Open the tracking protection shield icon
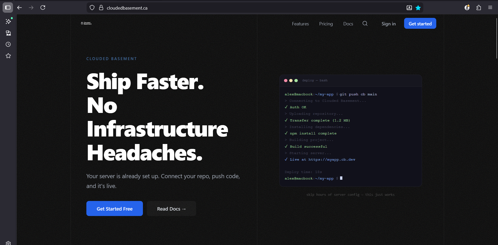The width and height of the screenshot is (498, 245). click(x=92, y=8)
